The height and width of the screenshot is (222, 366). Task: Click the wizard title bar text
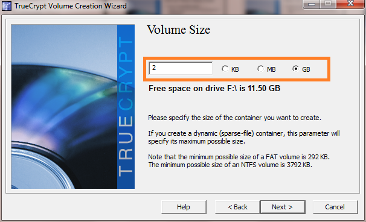tap(71, 6)
